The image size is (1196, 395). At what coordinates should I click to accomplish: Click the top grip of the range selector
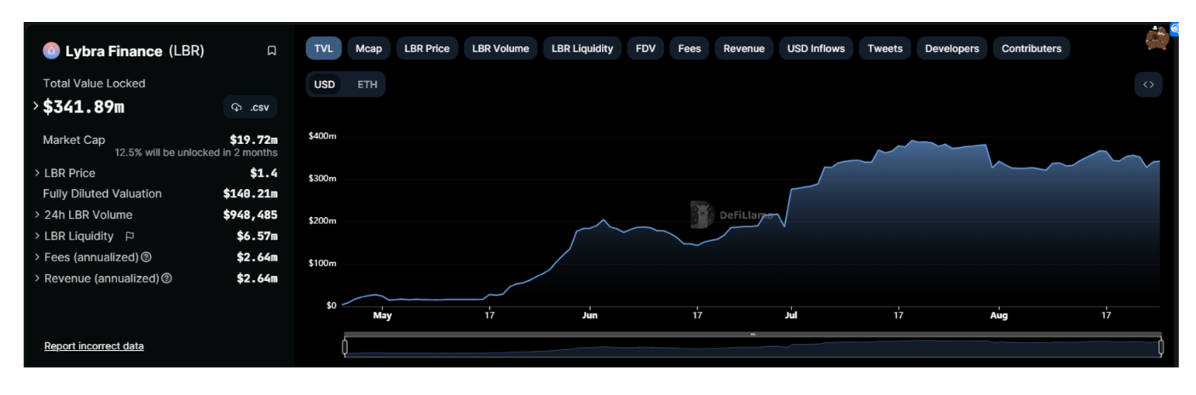[752, 334]
